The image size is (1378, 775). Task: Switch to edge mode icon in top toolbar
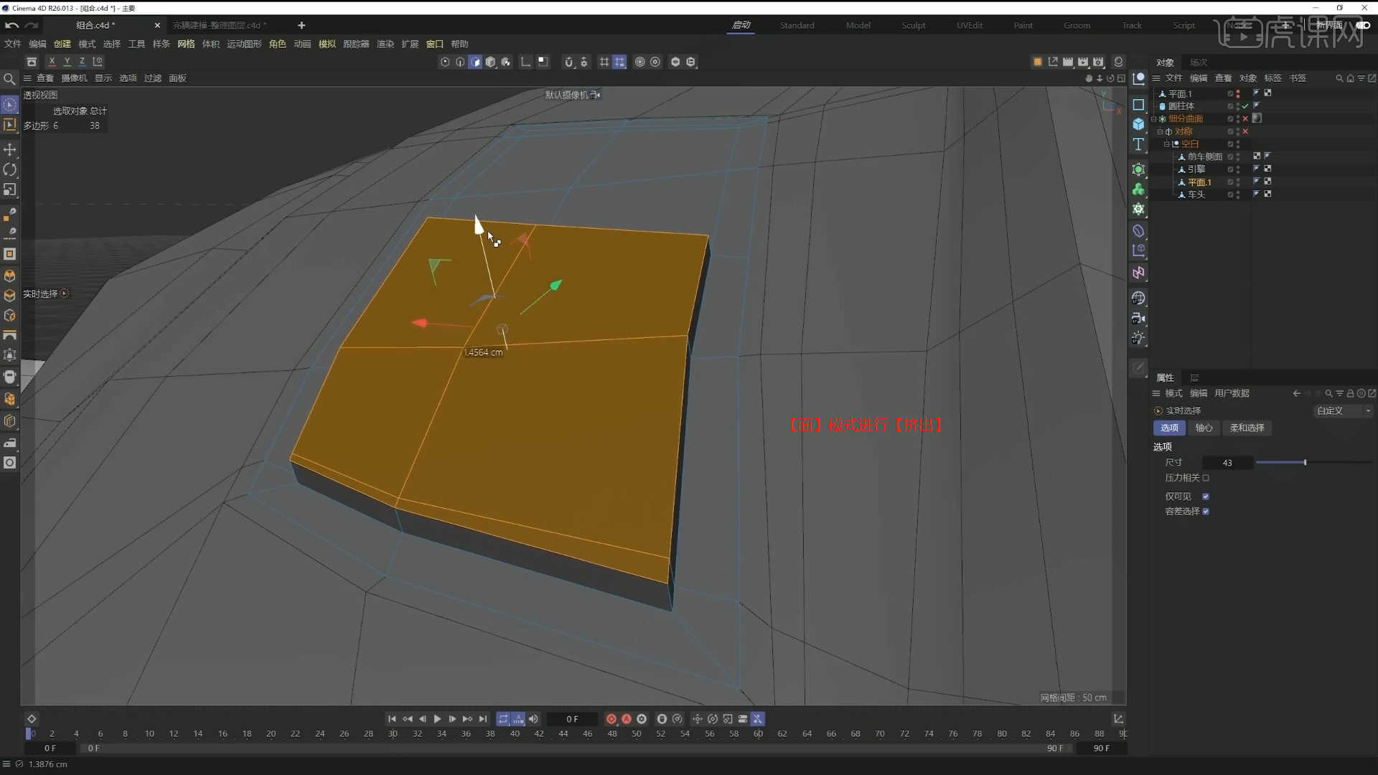coord(460,62)
